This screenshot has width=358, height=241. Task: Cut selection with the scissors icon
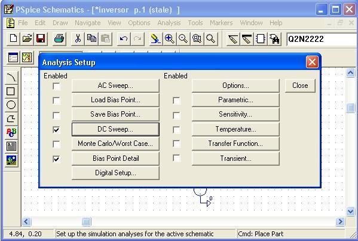point(78,38)
